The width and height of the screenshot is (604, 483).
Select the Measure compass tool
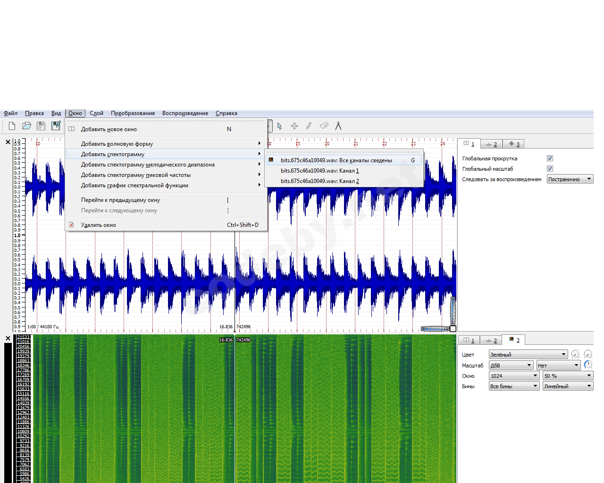[338, 126]
